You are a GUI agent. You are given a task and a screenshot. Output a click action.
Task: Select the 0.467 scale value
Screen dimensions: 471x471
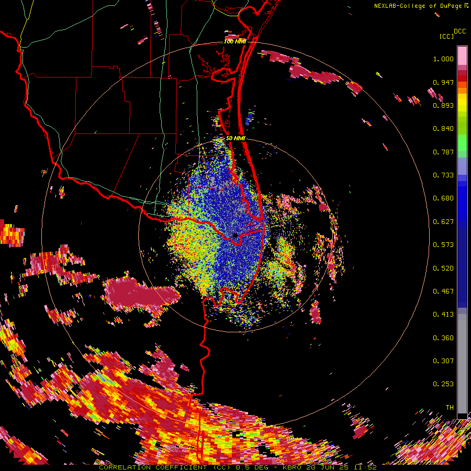click(x=443, y=291)
